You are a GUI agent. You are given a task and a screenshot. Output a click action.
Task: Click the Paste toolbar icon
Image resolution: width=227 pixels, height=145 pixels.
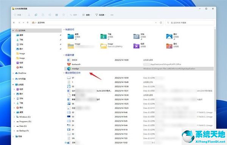(43, 15)
